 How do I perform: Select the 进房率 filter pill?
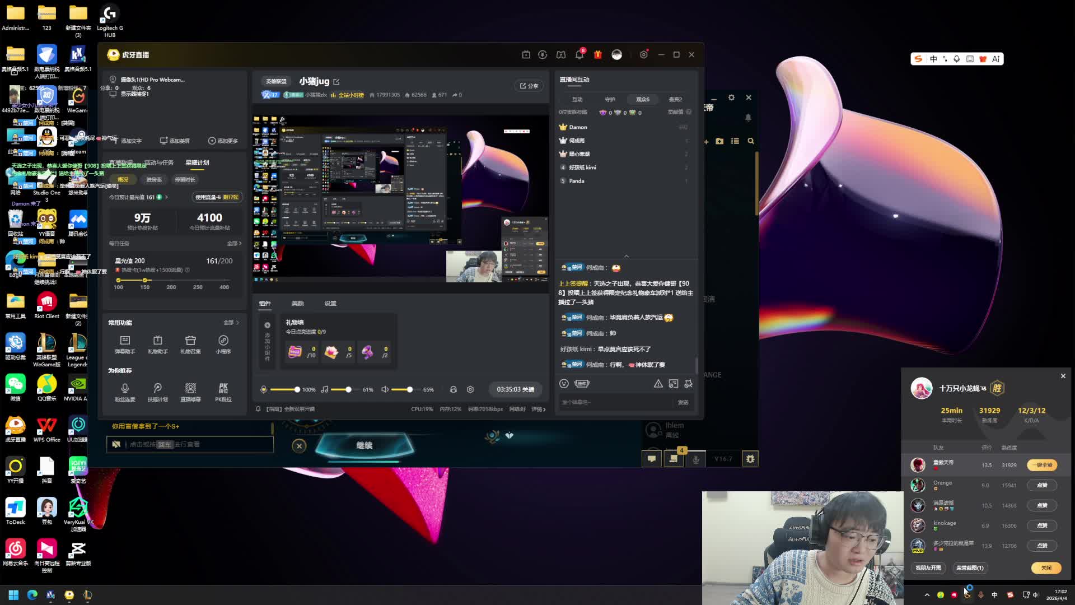tap(154, 180)
